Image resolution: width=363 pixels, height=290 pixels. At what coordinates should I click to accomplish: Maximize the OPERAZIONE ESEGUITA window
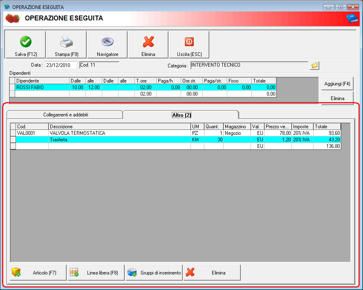pyautogui.click(x=341, y=7)
